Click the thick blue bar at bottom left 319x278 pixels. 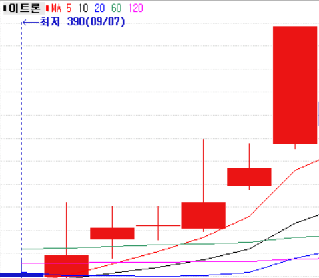(21, 275)
